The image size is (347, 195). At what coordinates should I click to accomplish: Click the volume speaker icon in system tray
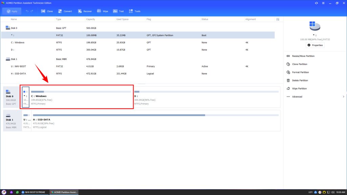click(x=333, y=192)
